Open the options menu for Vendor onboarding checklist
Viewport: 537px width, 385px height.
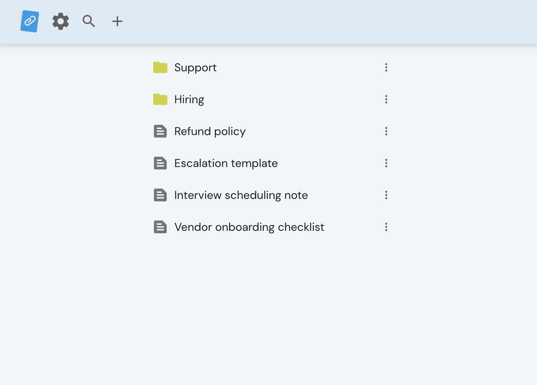pos(386,227)
